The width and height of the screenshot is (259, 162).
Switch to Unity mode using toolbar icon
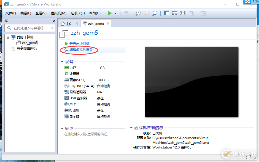[x=191, y=13]
